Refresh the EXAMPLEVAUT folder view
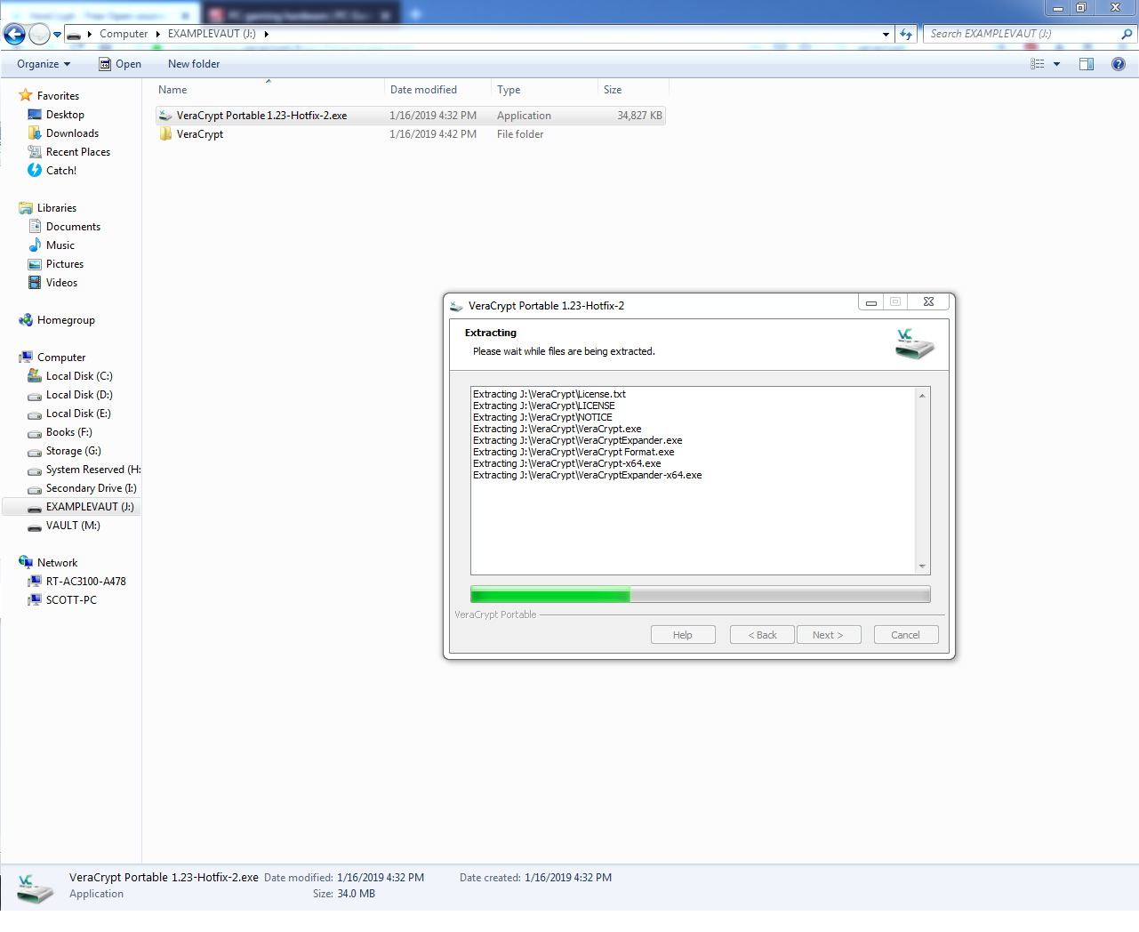 click(x=906, y=34)
